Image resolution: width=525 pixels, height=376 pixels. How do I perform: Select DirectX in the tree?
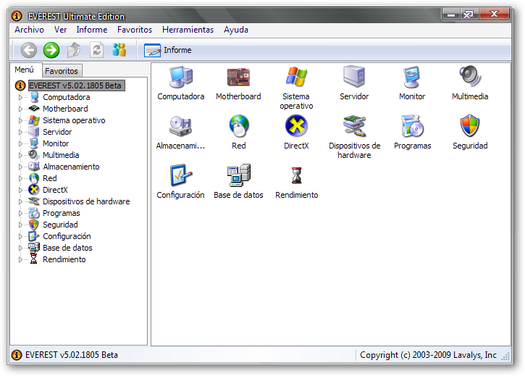55,190
